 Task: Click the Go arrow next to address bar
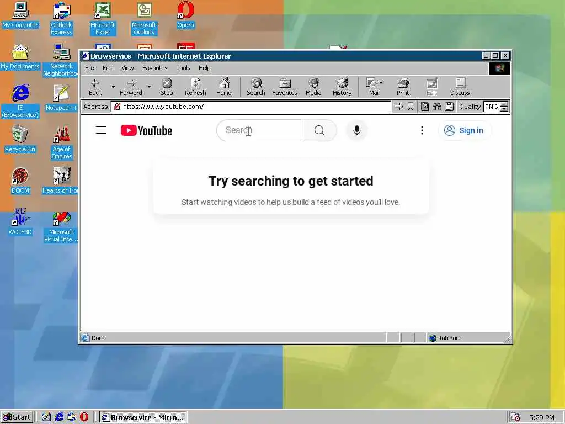(398, 107)
